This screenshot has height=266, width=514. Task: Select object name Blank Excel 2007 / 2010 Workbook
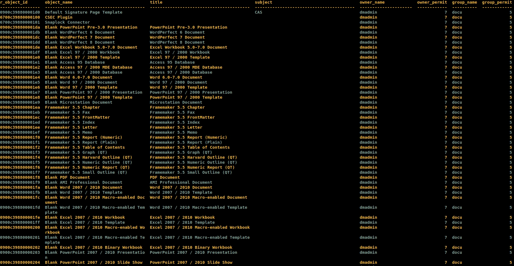(x=85, y=217)
